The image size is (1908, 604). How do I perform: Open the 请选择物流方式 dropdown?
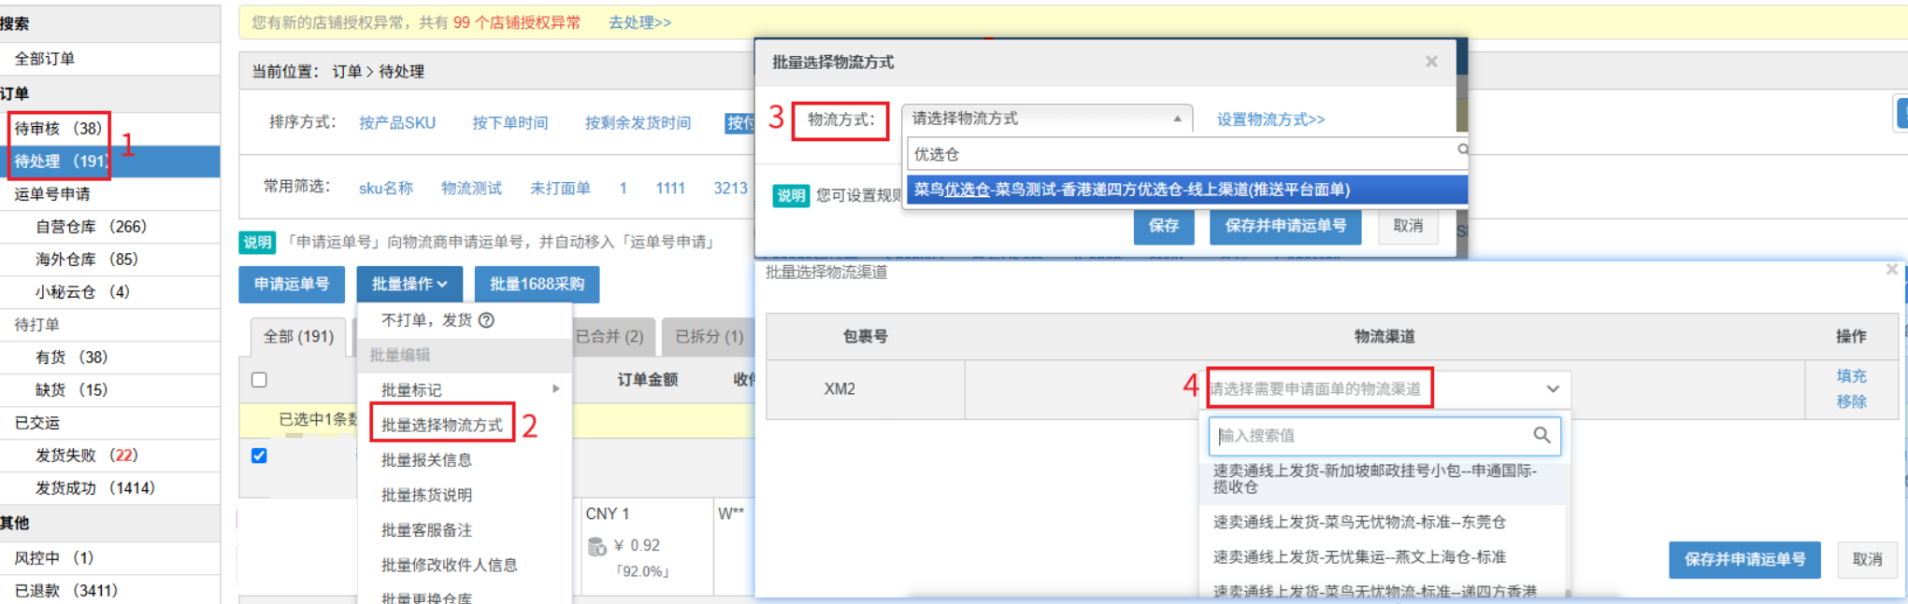pos(1047,119)
